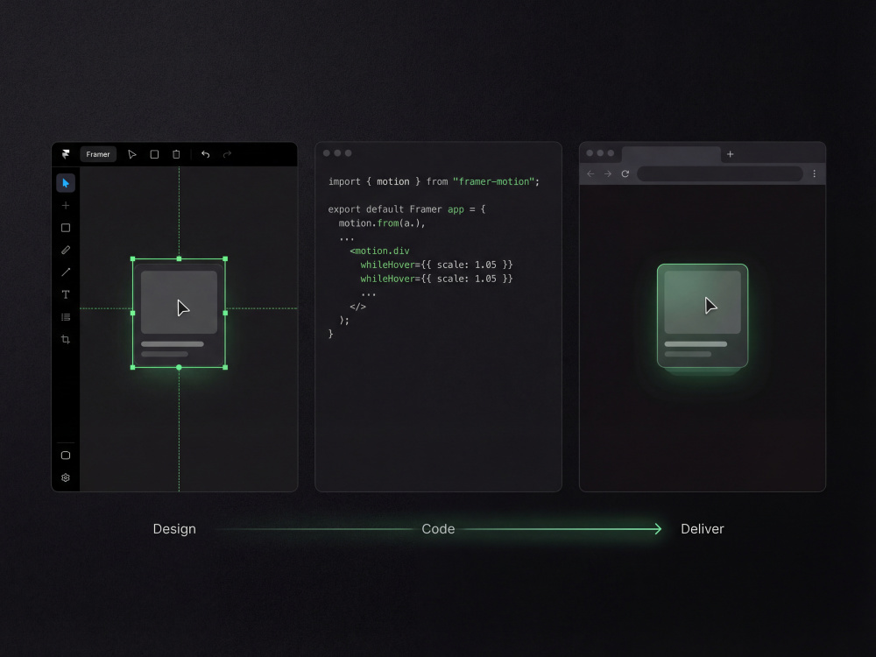The width and height of the screenshot is (876, 657).
Task: Select the list tool in sidebar
Action: coord(66,317)
